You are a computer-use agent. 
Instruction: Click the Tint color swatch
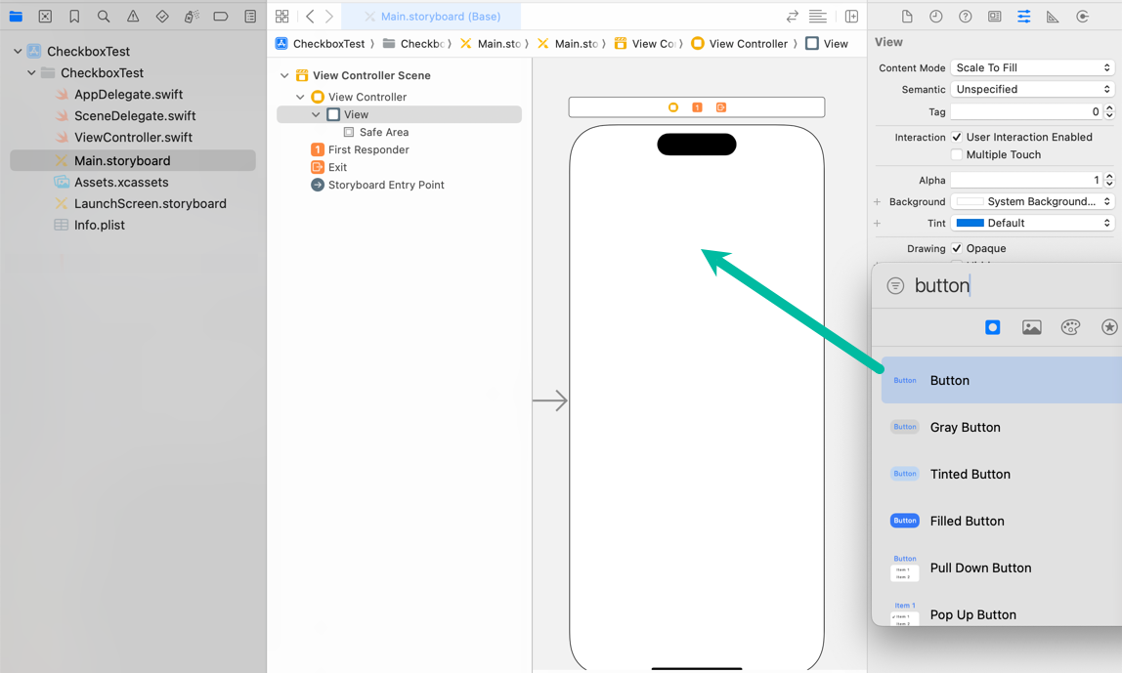tap(970, 224)
